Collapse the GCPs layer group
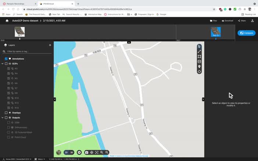Viewport: 258px width, 161px height. coord(3,64)
